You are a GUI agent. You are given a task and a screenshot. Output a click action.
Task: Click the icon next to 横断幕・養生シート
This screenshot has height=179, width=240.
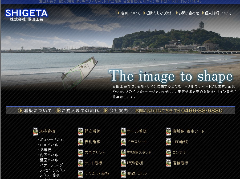pos(169,132)
